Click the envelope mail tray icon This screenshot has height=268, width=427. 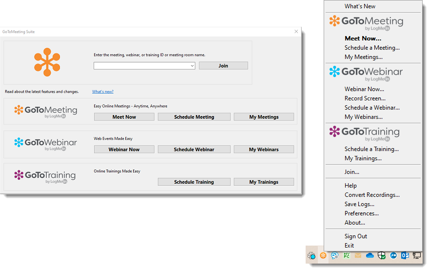pos(358,255)
